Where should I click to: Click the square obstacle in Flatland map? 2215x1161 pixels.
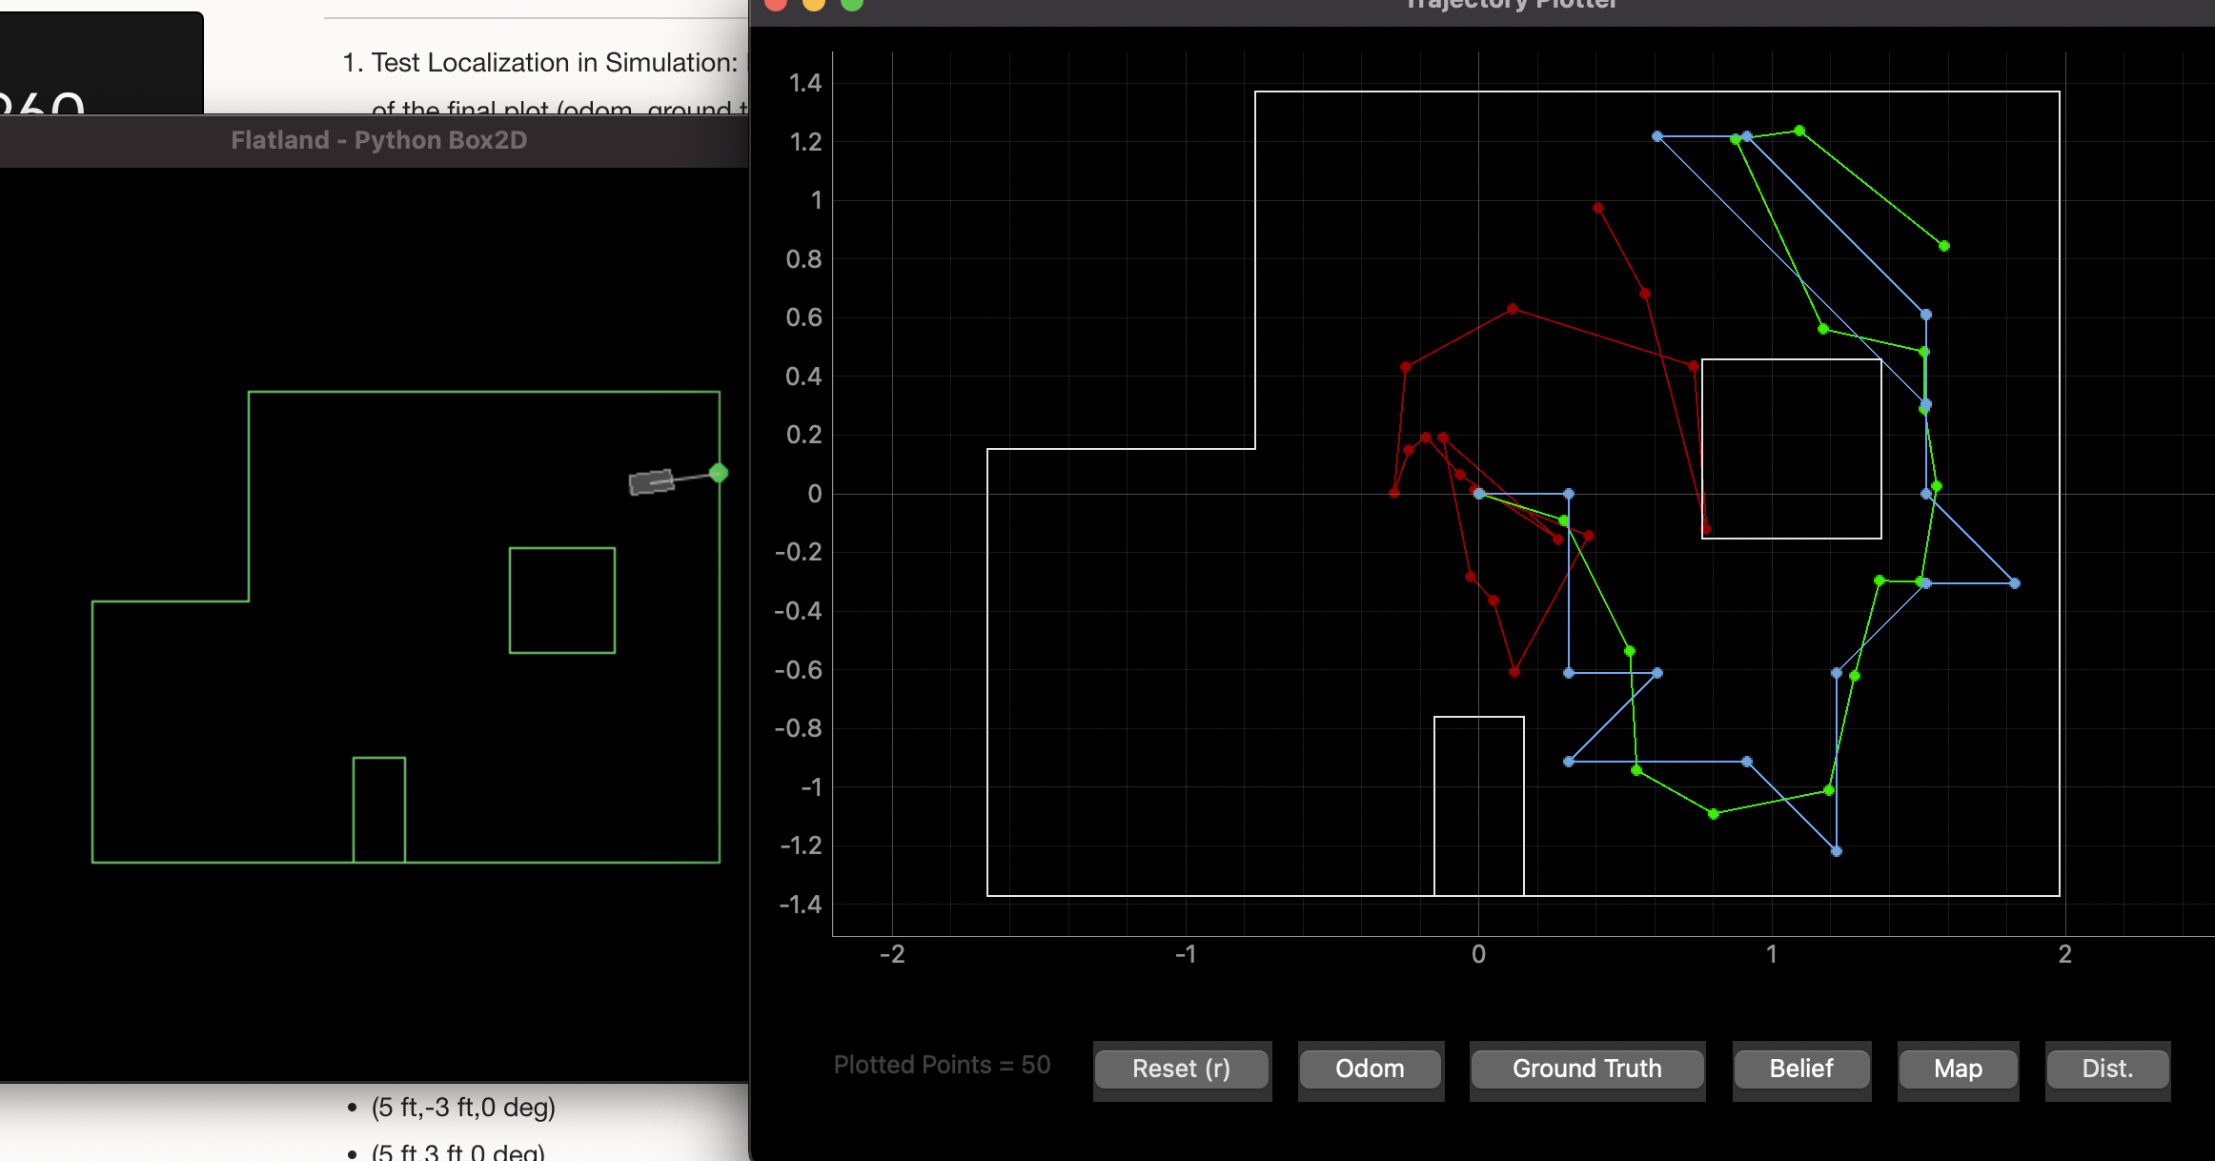pos(561,601)
